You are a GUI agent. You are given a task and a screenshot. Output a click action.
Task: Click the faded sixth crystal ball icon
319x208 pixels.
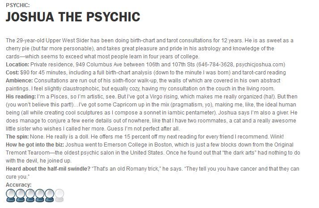tap(60, 196)
